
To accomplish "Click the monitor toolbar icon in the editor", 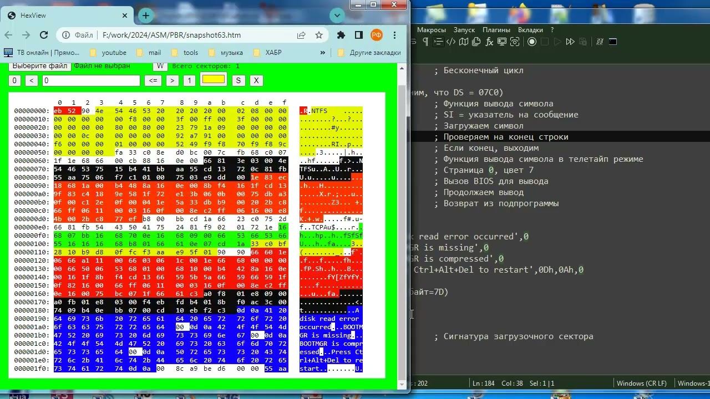I will [x=502, y=42].
